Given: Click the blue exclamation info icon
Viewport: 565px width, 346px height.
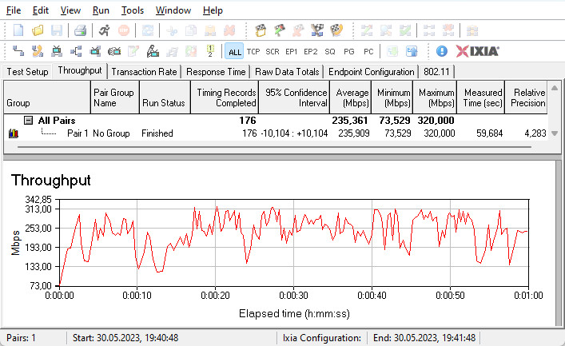Looking at the screenshot, I should 442,51.
